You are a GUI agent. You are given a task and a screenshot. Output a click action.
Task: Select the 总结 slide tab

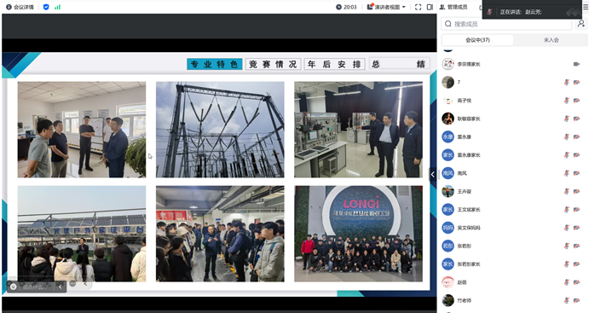399,64
